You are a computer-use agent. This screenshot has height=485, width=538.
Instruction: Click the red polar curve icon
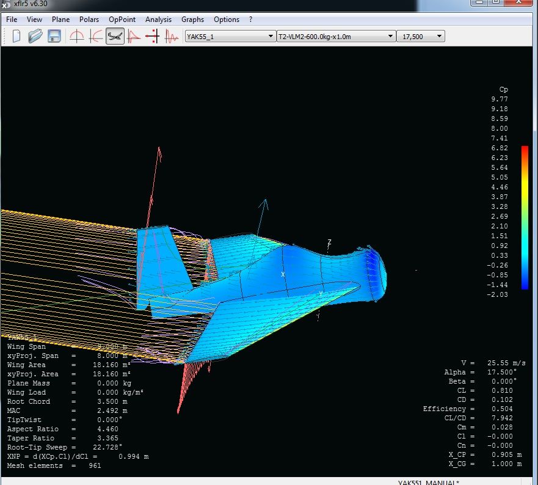[134, 37]
